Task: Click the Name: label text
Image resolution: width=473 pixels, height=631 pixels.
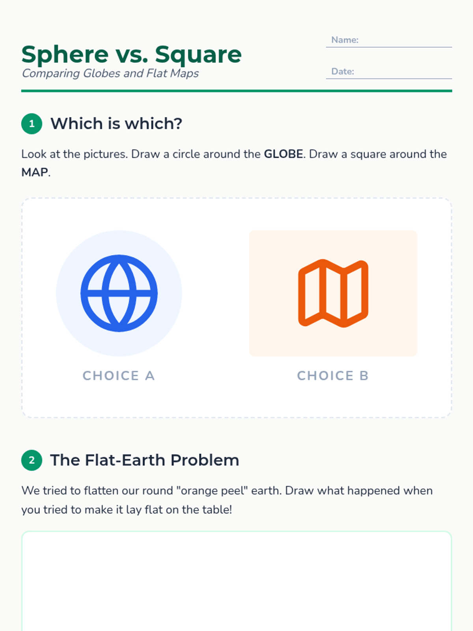Action: tap(345, 40)
